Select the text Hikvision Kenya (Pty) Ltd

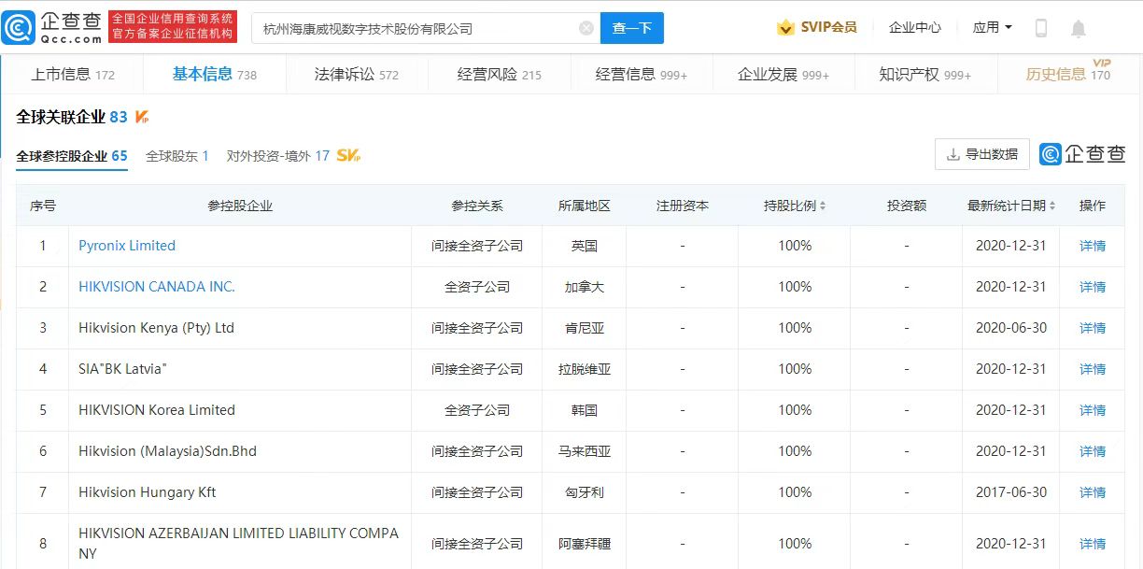156,328
